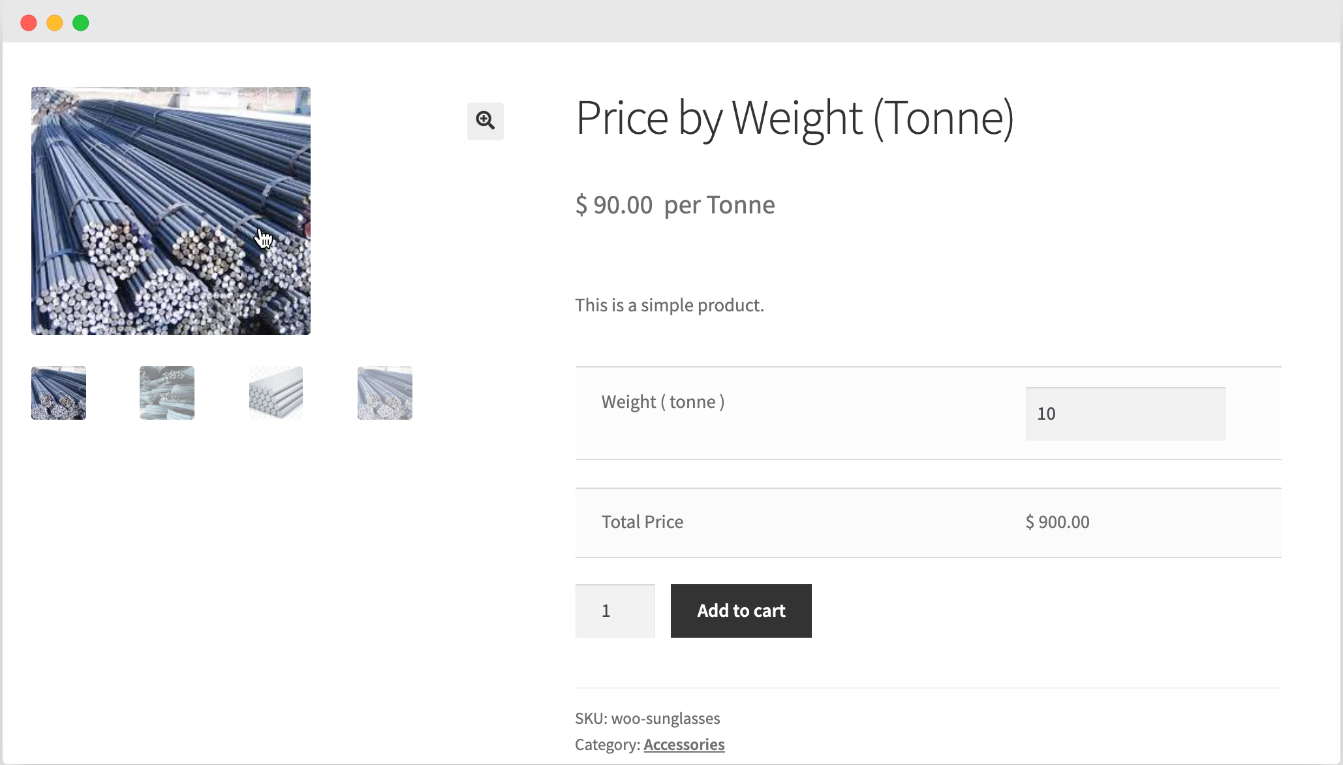The width and height of the screenshot is (1343, 765).
Task: Select the fourth gallery thumbnail
Action: coord(384,392)
